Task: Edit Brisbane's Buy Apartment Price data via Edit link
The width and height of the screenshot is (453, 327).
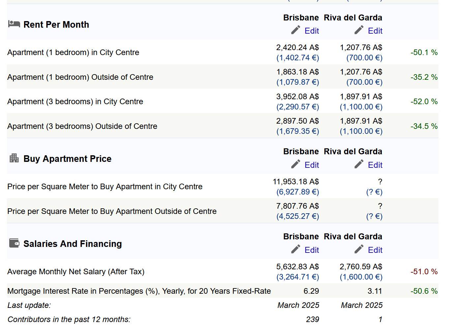Action: [x=312, y=165]
